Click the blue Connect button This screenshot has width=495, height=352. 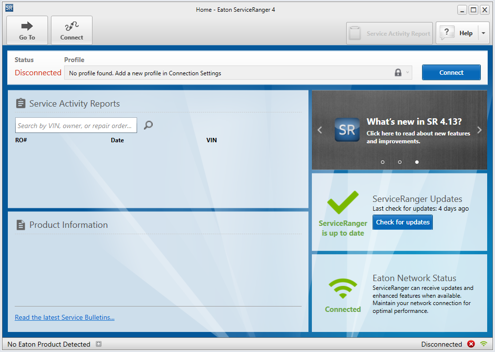(x=451, y=72)
